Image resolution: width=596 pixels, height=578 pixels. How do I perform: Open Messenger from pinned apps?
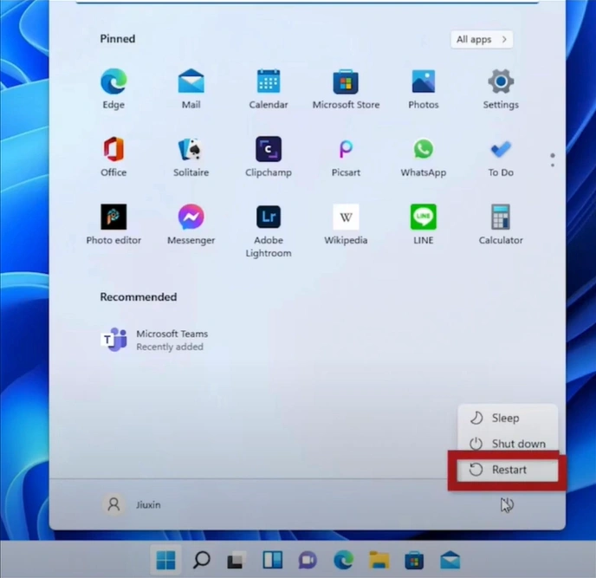(191, 224)
